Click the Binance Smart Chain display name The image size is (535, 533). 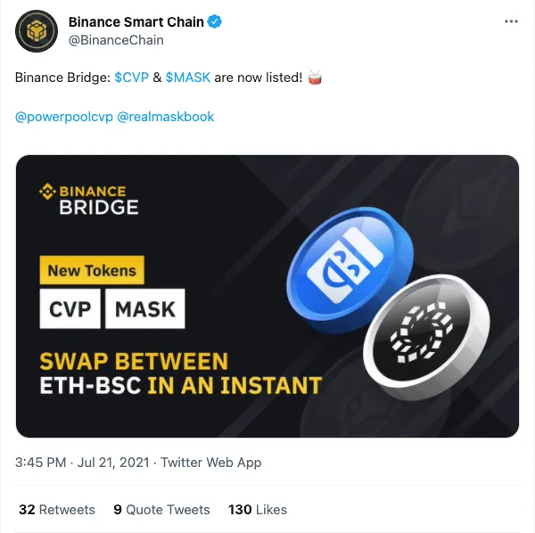coord(136,21)
